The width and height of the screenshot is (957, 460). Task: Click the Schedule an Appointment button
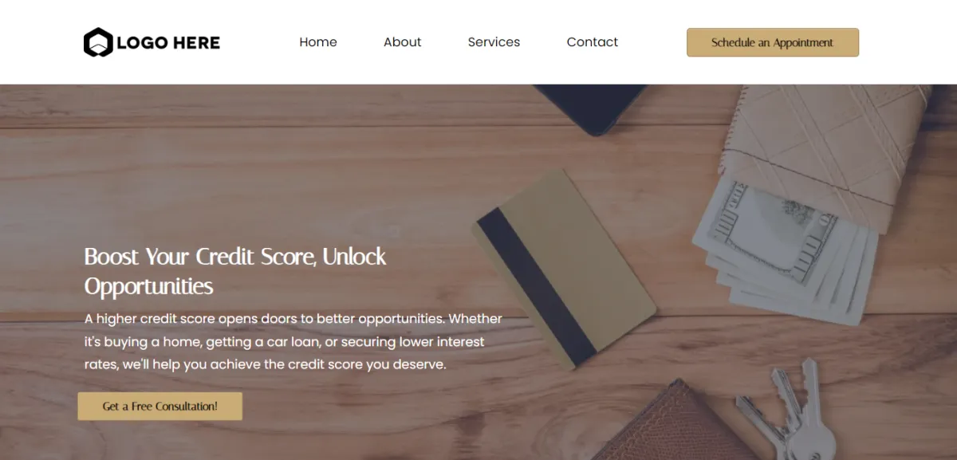coord(773,42)
